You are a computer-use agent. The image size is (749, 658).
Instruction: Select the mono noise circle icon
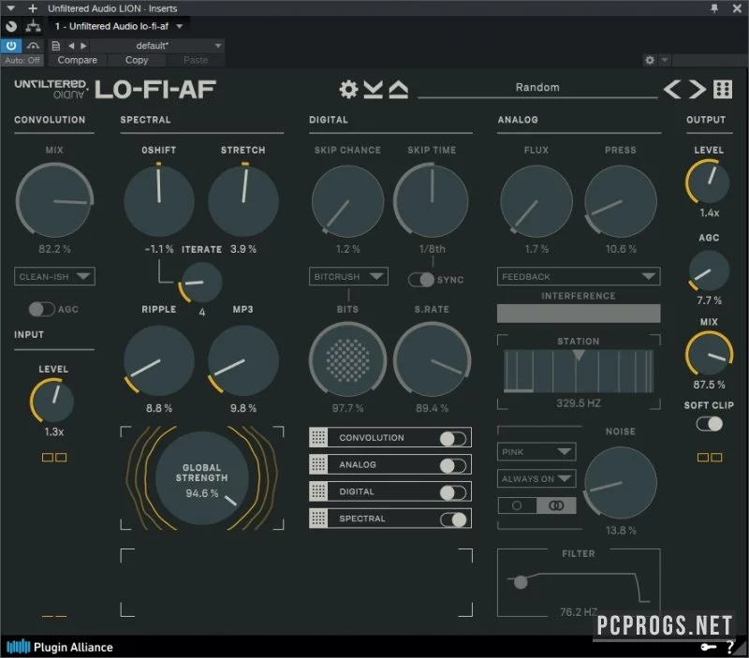click(x=517, y=505)
